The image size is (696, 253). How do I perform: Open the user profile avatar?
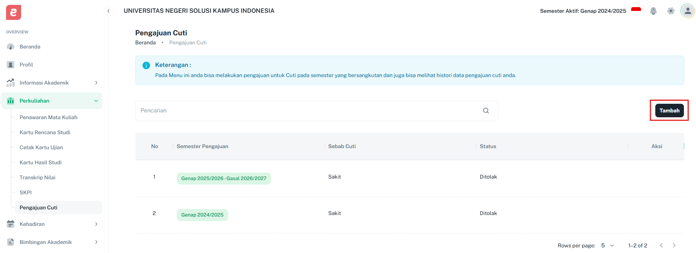click(688, 11)
